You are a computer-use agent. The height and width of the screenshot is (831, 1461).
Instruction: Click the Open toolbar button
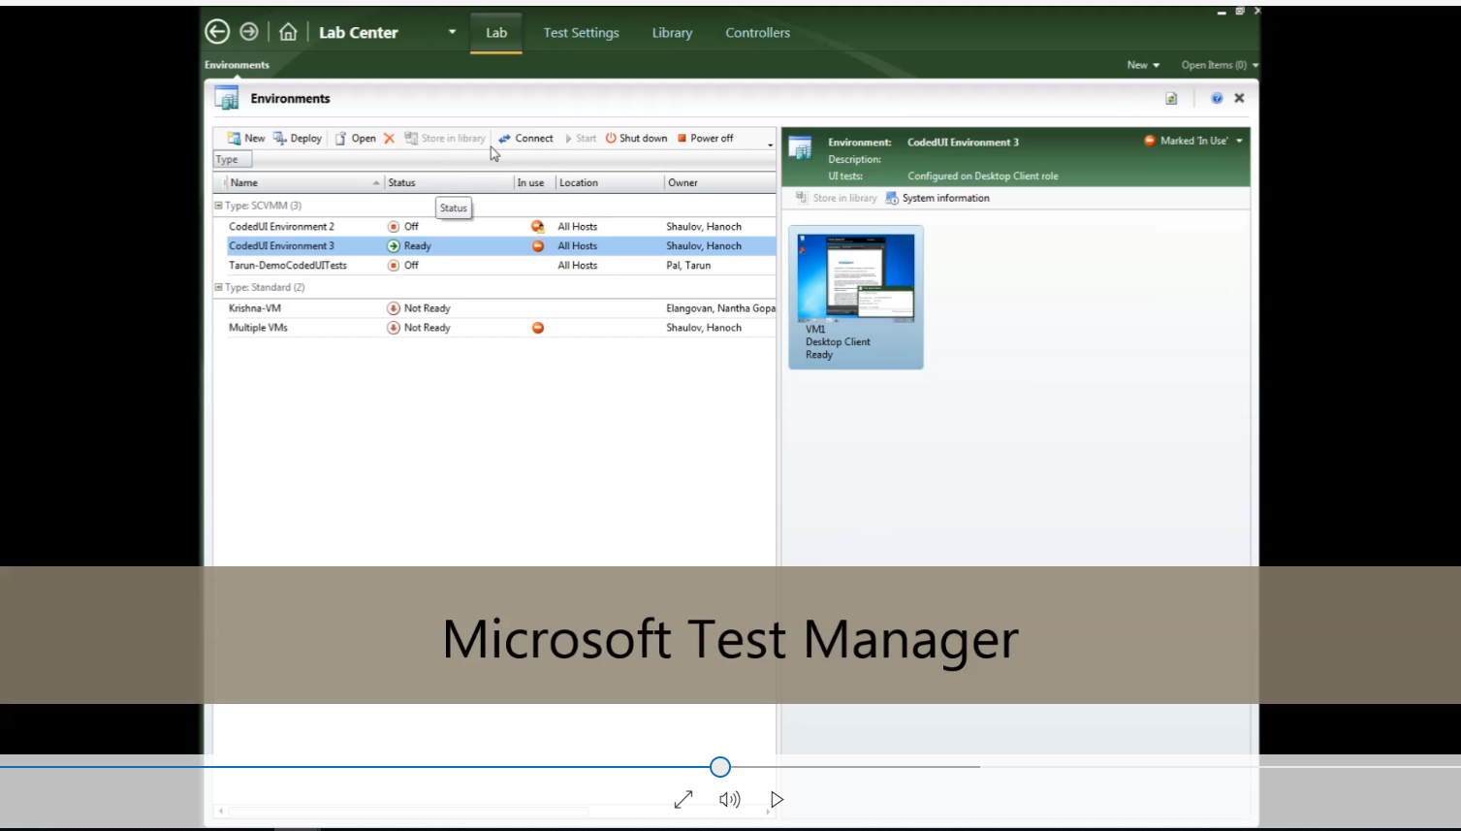pyautogui.click(x=355, y=139)
